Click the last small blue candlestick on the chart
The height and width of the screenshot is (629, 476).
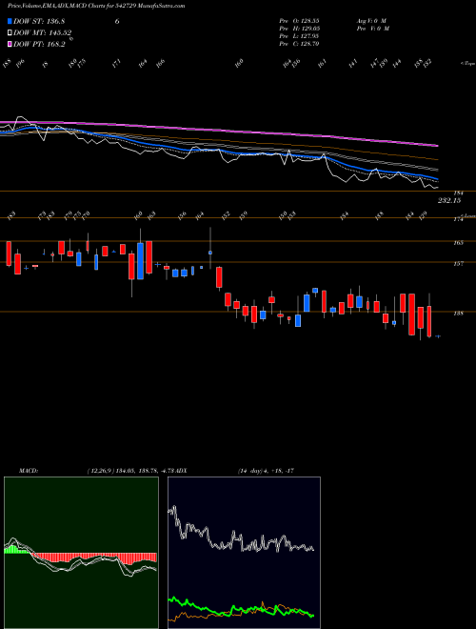[438, 336]
